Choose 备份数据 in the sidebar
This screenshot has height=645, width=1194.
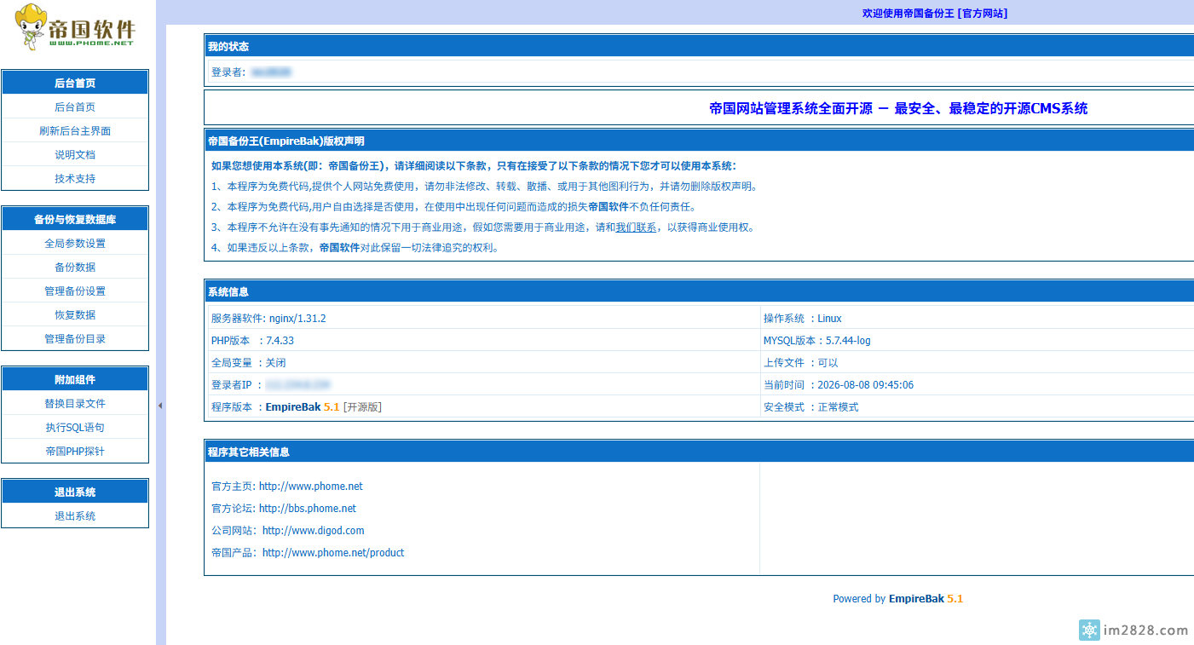75,268
